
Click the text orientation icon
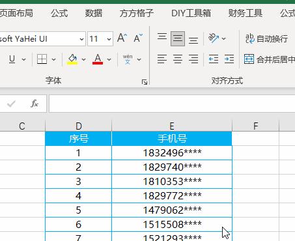pyautogui.click(x=214, y=38)
